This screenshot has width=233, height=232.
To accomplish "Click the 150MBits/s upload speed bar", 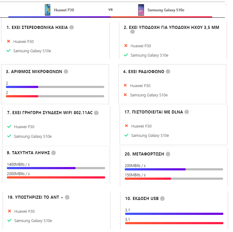I will pos(174,179).
